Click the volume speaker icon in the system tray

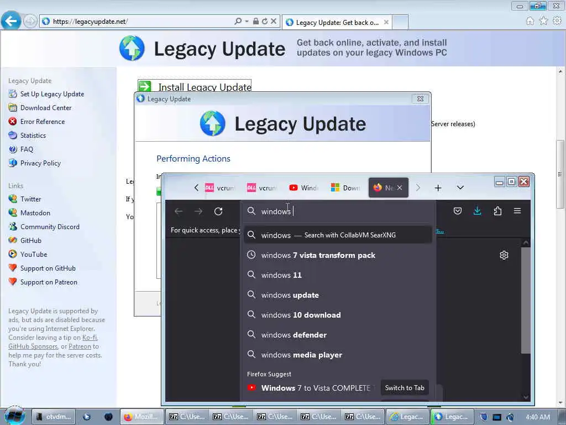[x=510, y=417]
